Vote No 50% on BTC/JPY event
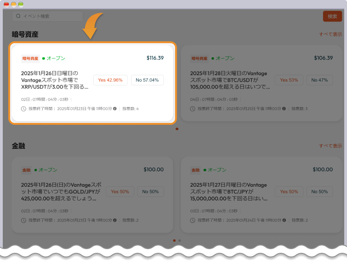The height and width of the screenshot is (262, 347). pos(319,191)
